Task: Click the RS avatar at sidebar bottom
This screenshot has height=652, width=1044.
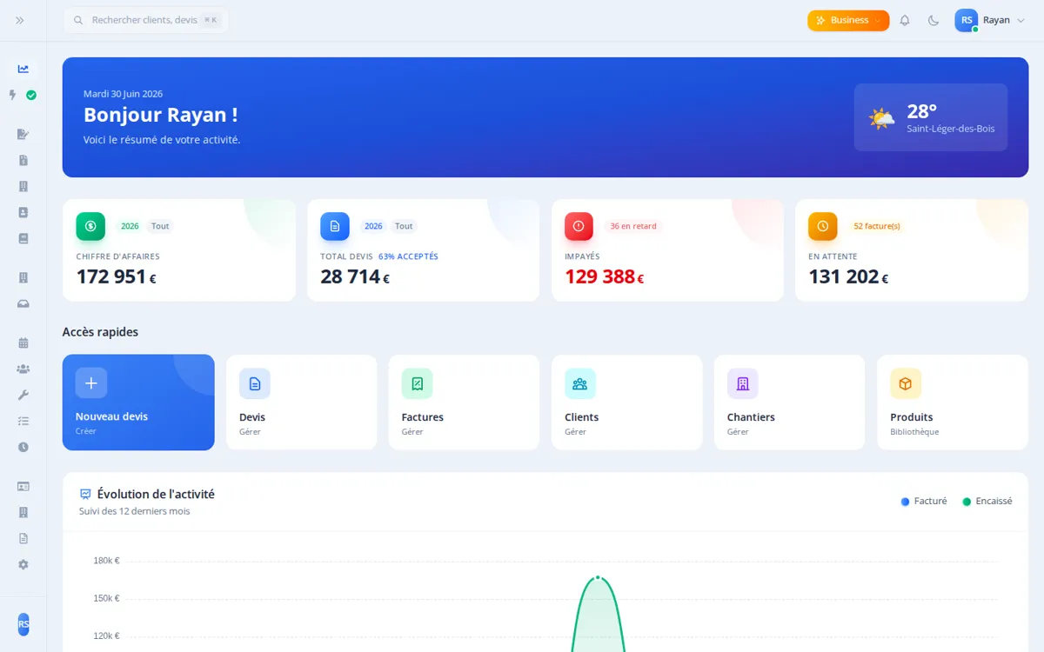Action: [x=23, y=624]
